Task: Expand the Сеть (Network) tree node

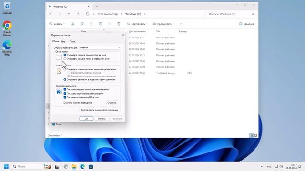Action: (x=49, y=124)
